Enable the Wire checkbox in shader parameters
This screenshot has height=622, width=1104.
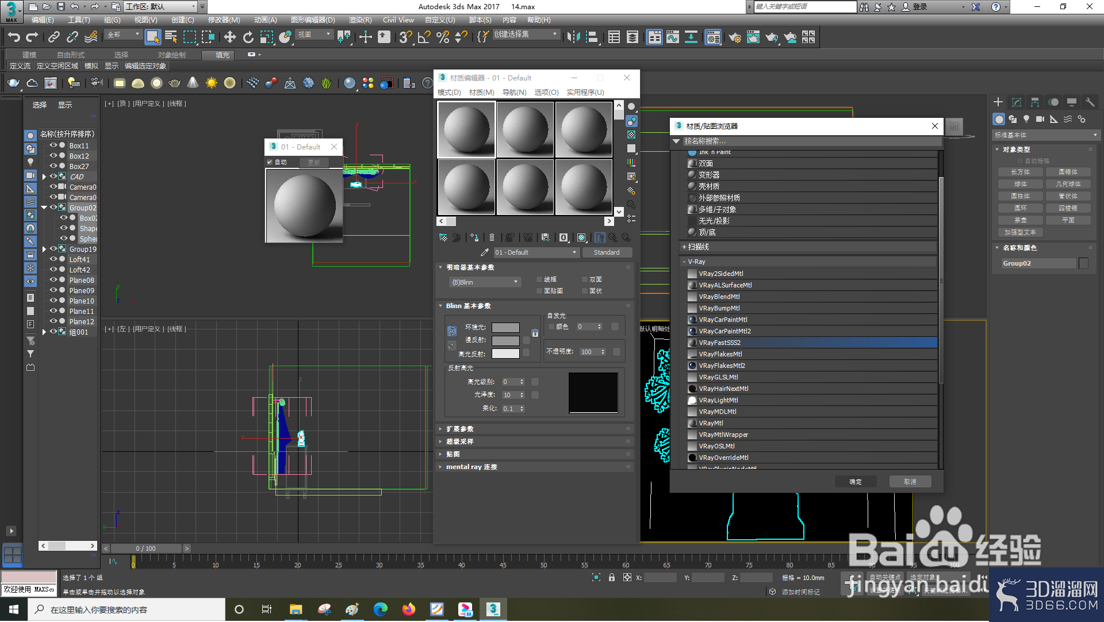[539, 279]
